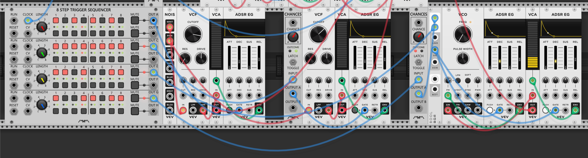Click the OUT D output jack
Image resolution: width=588 pixels, height=158 pixels.
154,59
